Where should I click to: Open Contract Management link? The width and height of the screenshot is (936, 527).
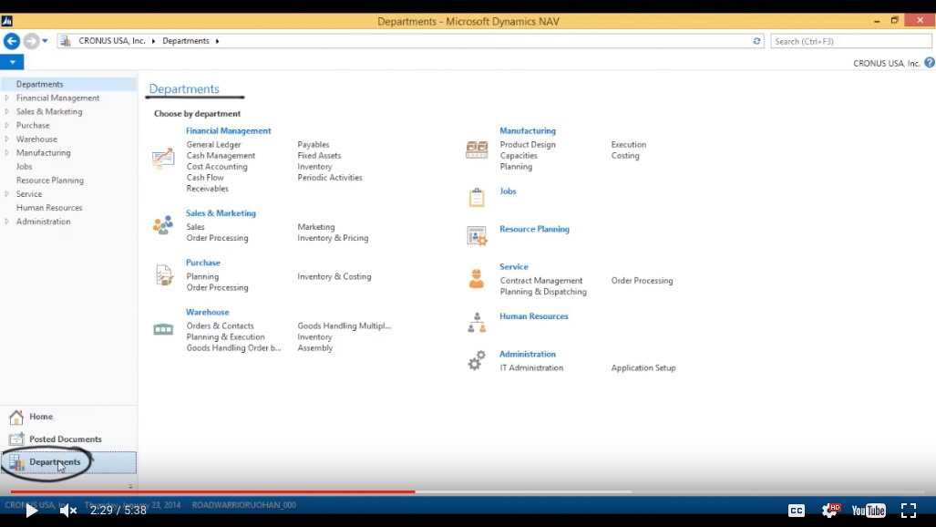(541, 280)
